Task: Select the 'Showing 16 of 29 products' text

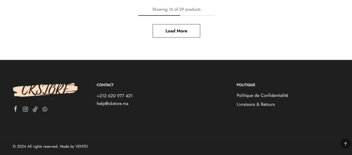Action: point(176,9)
